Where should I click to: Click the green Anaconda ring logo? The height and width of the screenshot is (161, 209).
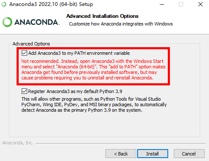coord(7,22)
